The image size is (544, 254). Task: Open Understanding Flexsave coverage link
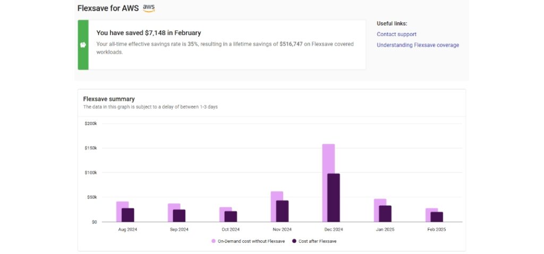coord(418,45)
